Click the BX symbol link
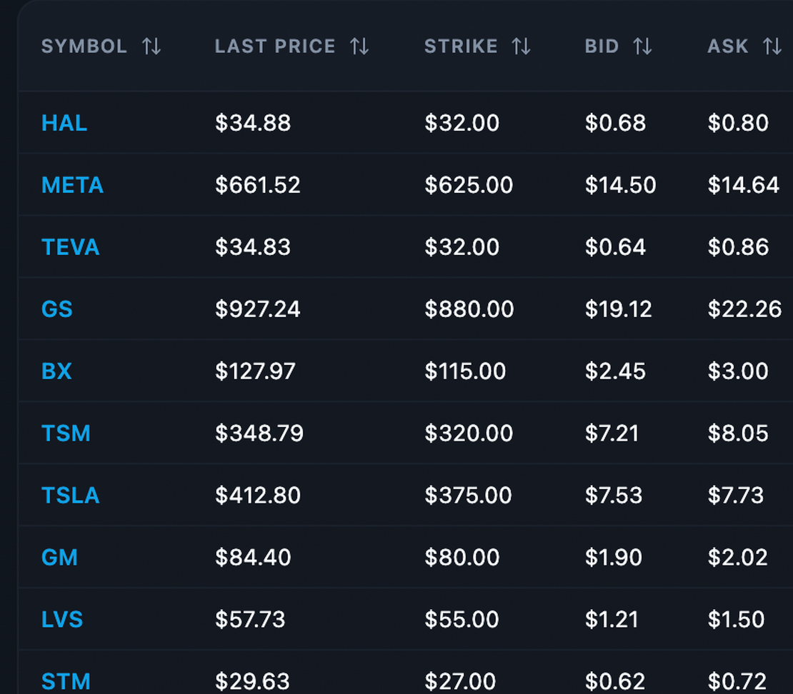Viewport: 793px width, 694px height. 56,371
